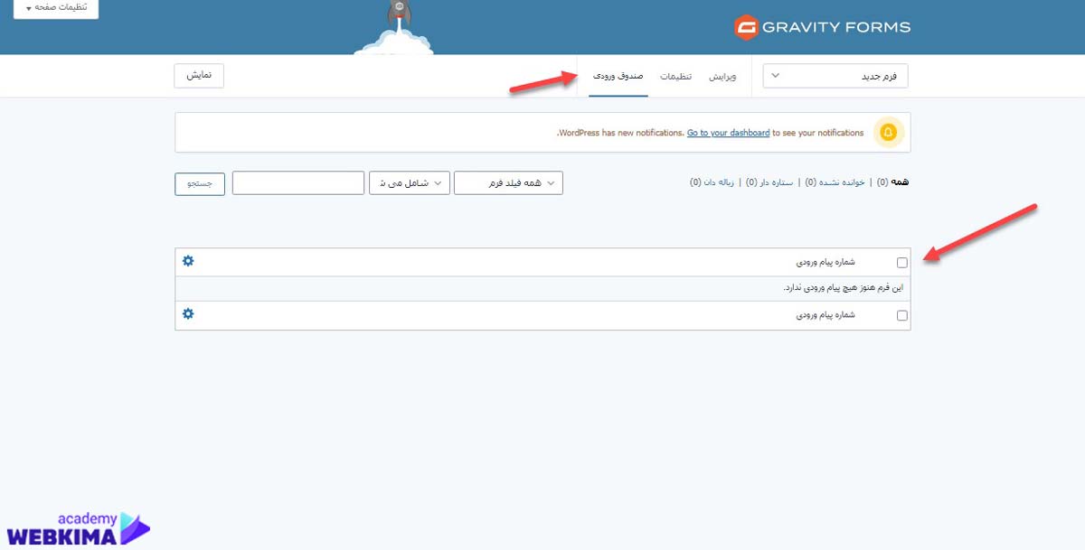This screenshot has width=1085, height=550.
Task: Switch to the ویرایش tab
Action: (722, 77)
